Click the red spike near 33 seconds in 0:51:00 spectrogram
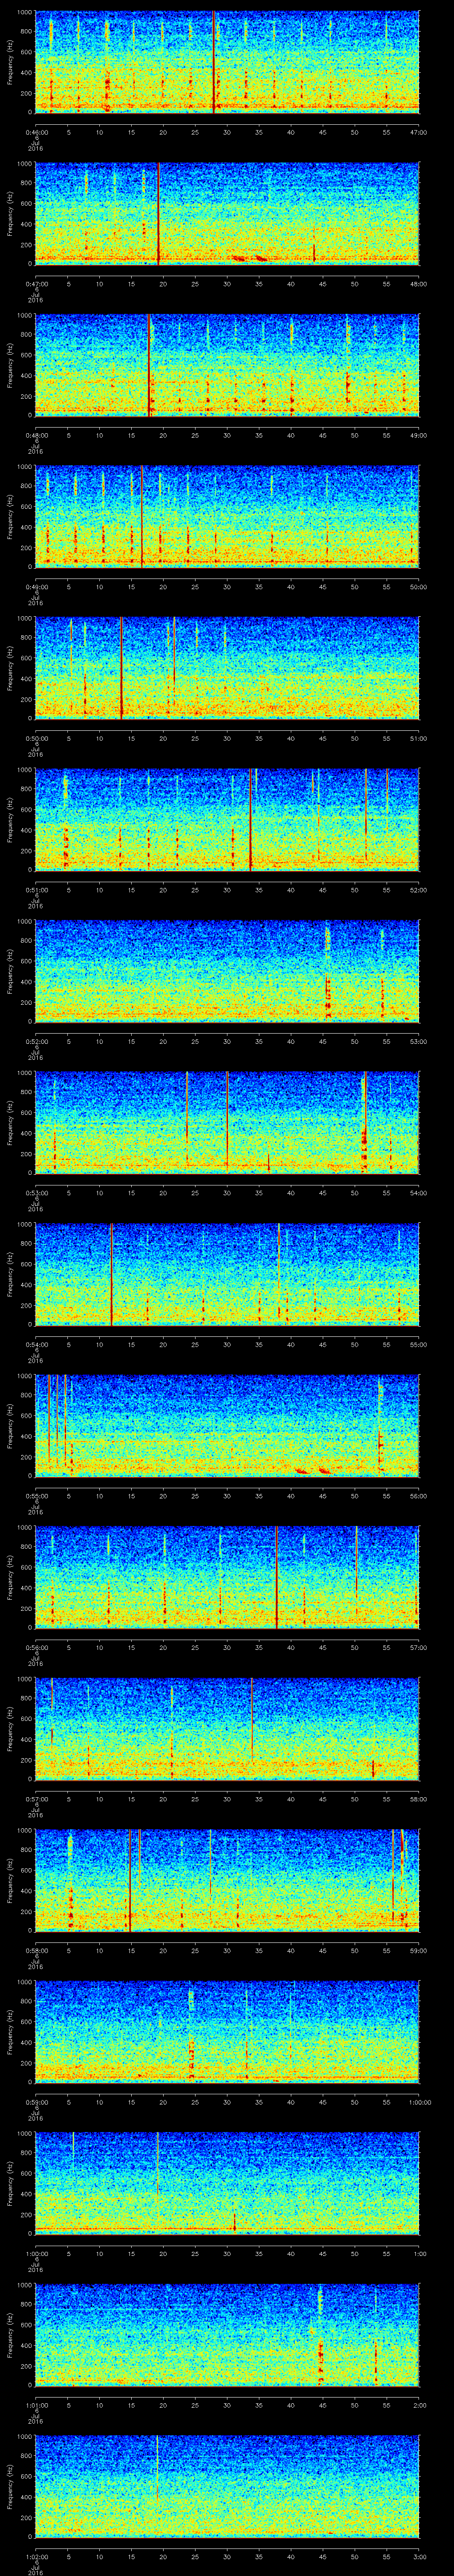 (250, 818)
